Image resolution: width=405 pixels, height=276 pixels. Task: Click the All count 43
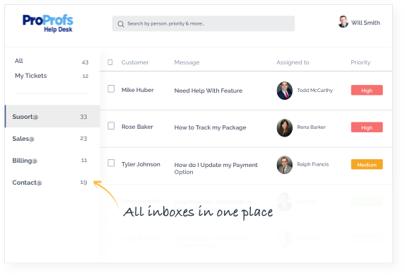pyautogui.click(x=85, y=62)
